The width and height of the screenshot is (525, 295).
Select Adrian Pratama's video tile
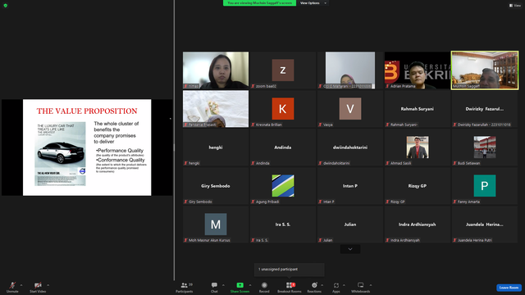tap(418, 70)
